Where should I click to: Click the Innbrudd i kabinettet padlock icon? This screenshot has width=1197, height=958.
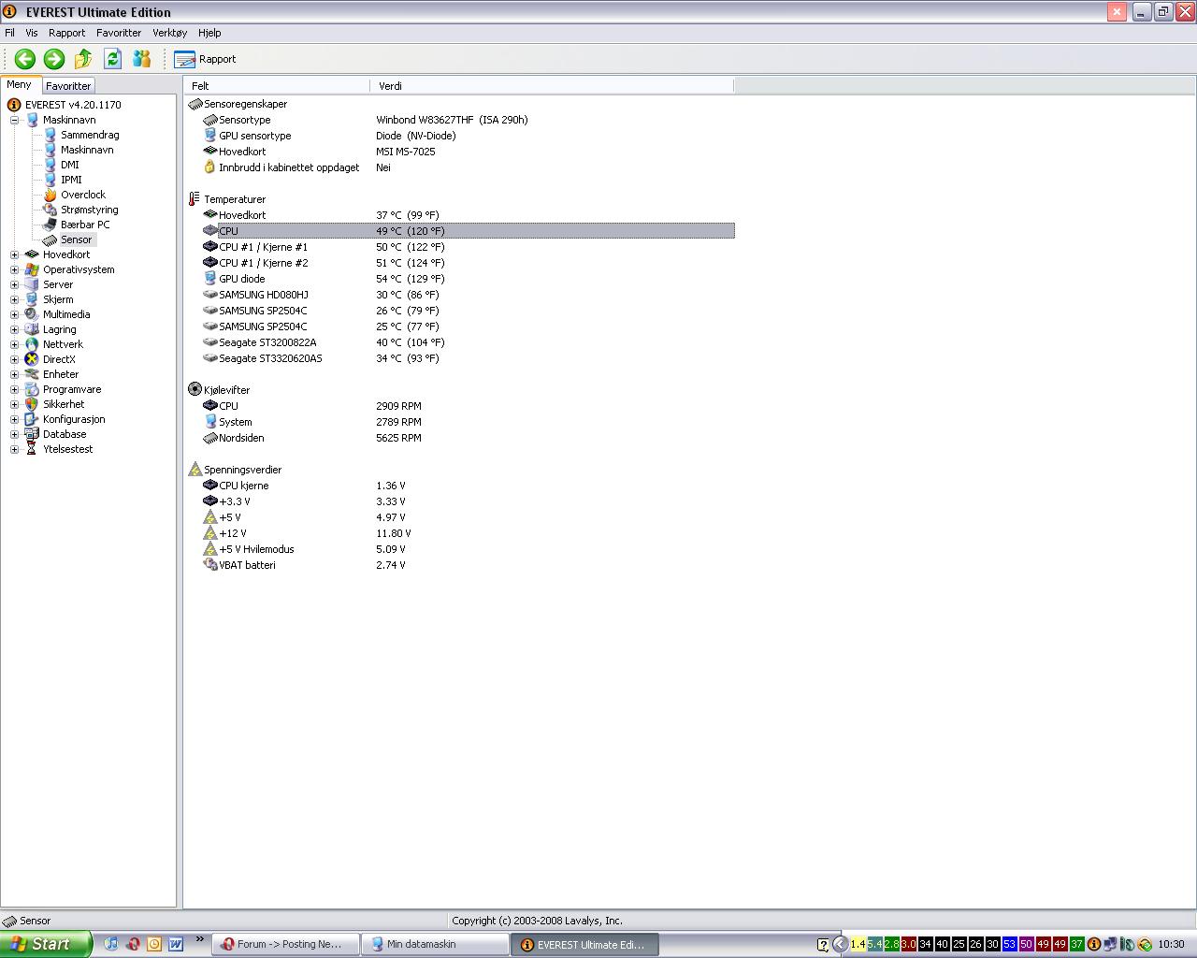point(209,167)
